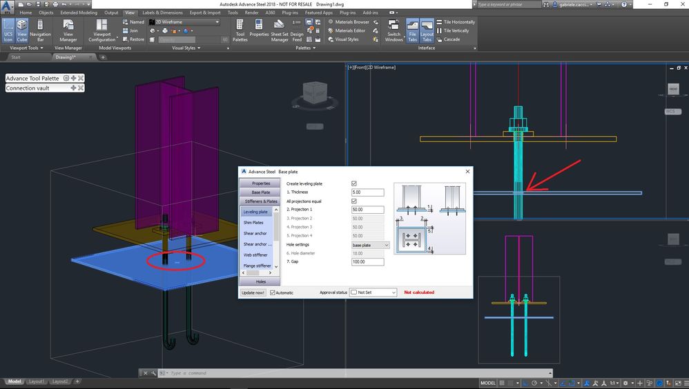
Task: Open the Labels & Dimensions ribbon tab
Action: (x=162, y=12)
